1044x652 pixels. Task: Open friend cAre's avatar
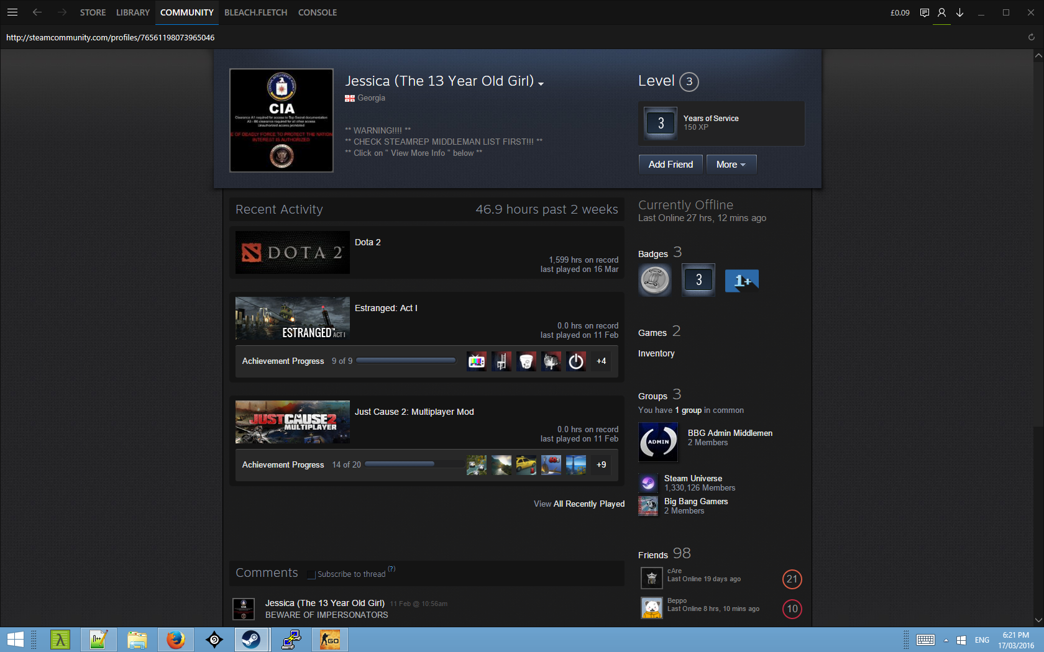(652, 578)
